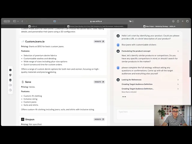
Task: Open the pie chart icon in the left sidebar
Action: click(x=10, y=90)
